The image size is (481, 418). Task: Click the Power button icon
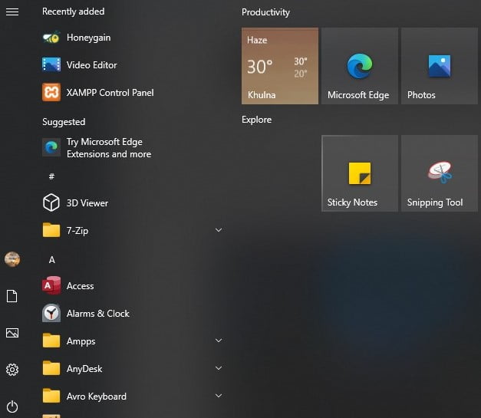[x=12, y=406]
